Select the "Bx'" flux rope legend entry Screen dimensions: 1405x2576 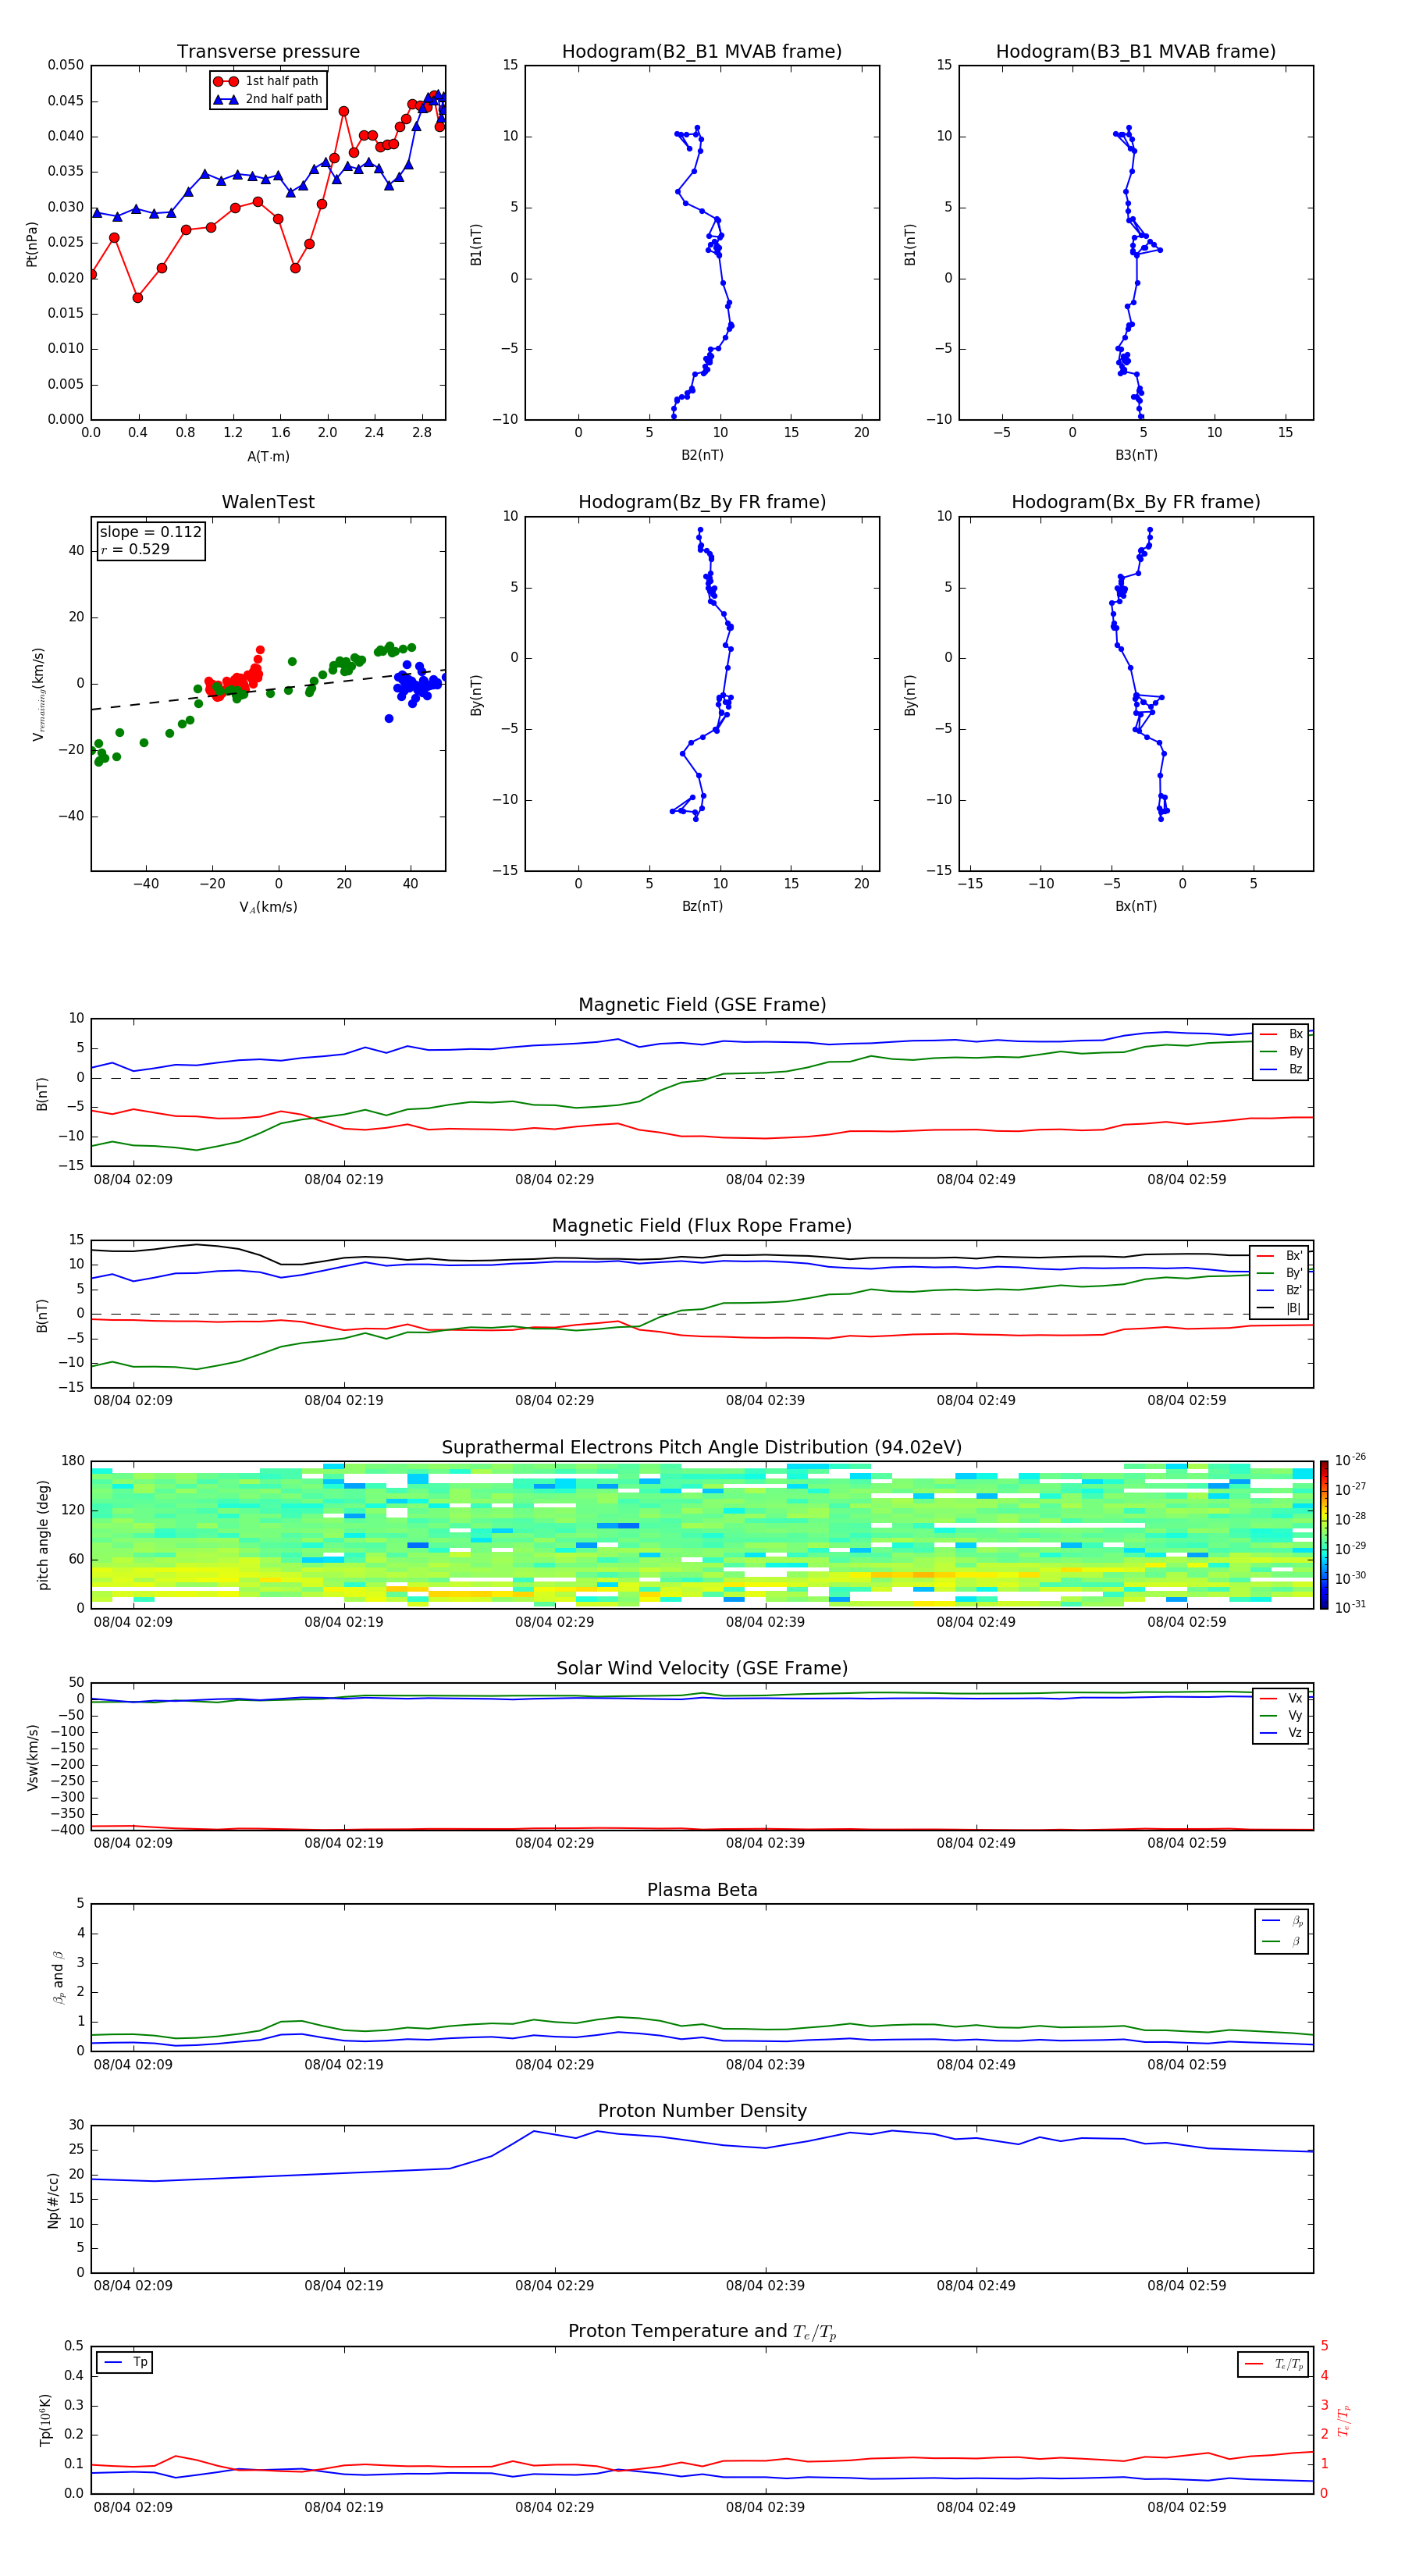1280,1256
